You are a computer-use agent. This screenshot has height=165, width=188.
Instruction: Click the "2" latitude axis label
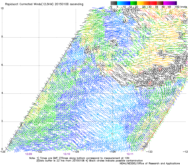click(x=2, y=121)
